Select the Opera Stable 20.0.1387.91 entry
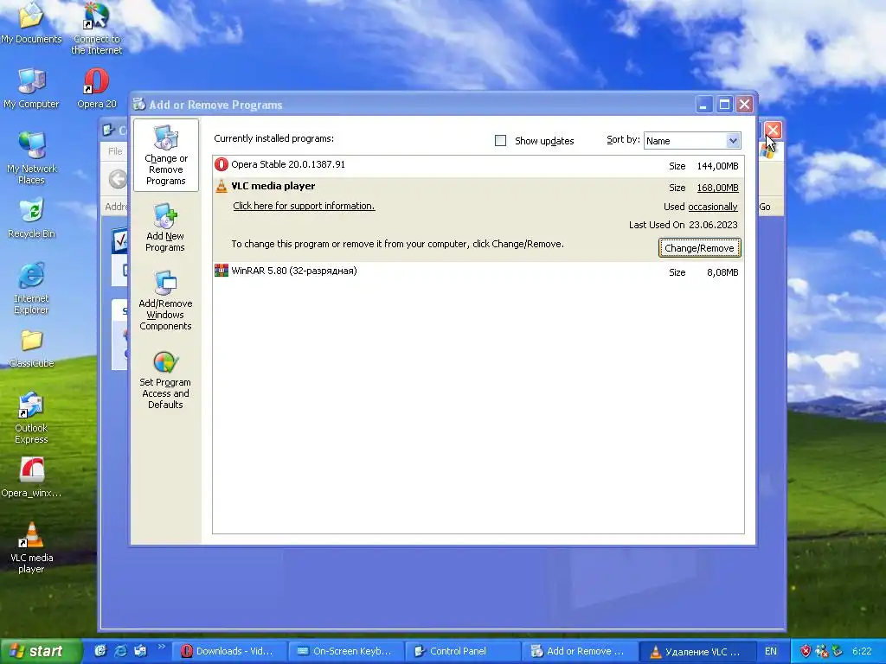The height and width of the screenshot is (664, 886). click(478, 165)
